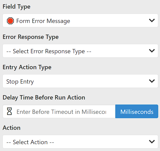Click the 'Field Type' label
160x151 pixels.
[16, 7]
